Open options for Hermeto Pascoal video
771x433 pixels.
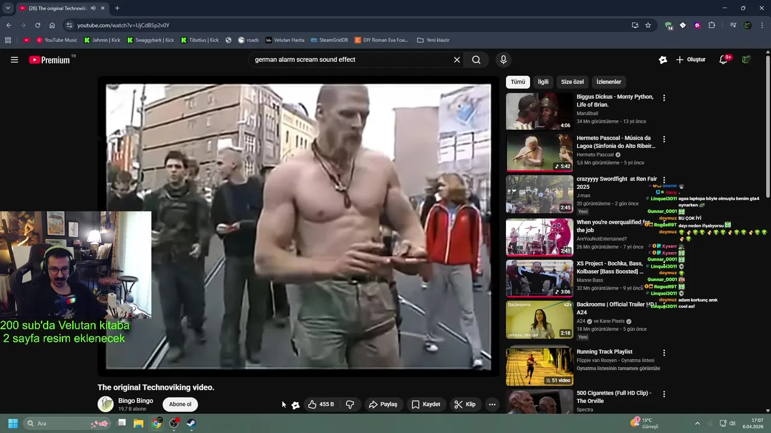(664, 139)
